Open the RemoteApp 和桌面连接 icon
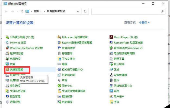This screenshot has width=170, height=108. click(111, 43)
